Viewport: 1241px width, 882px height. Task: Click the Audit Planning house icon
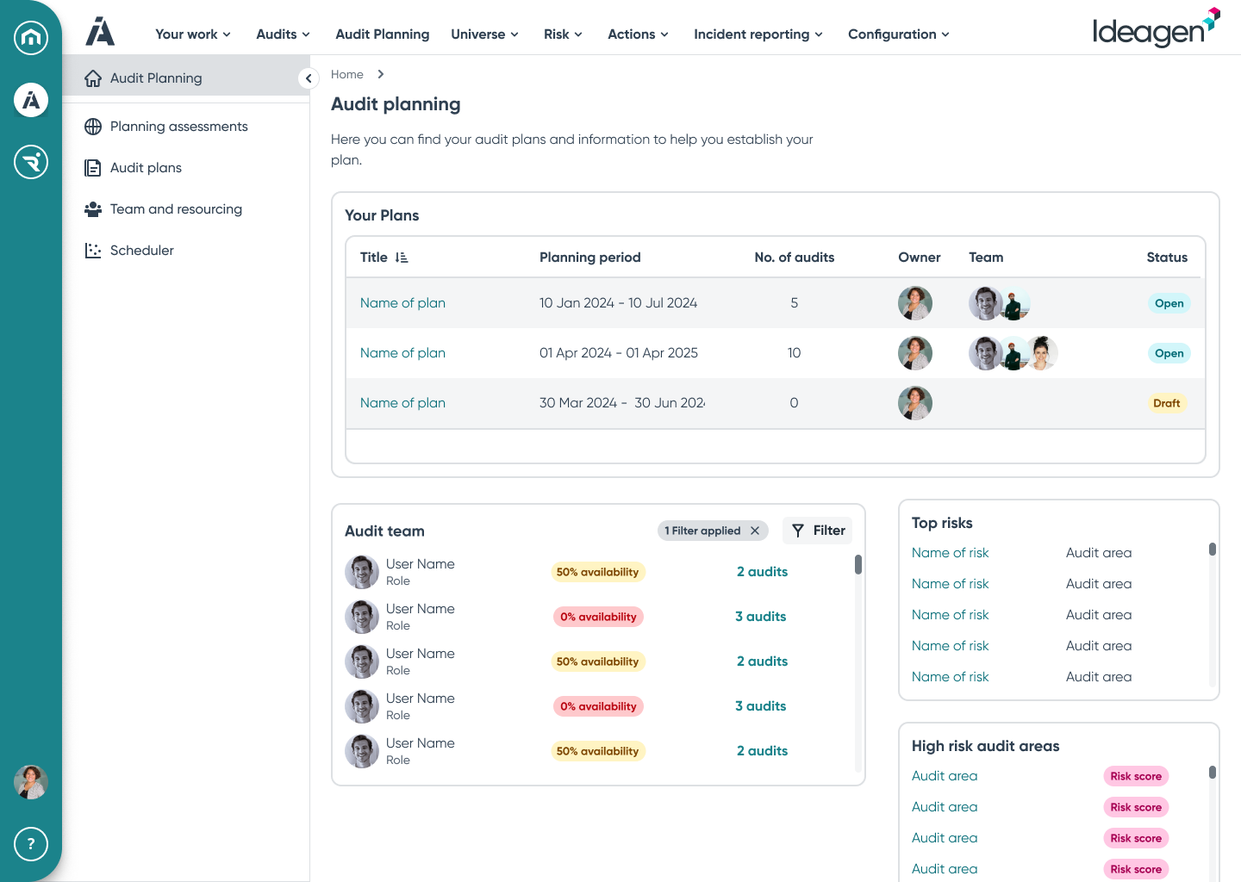click(x=93, y=78)
